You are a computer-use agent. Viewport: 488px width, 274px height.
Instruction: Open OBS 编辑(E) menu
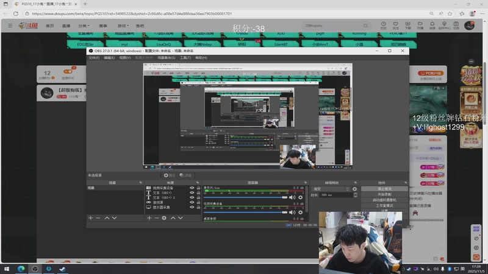(109, 58)
